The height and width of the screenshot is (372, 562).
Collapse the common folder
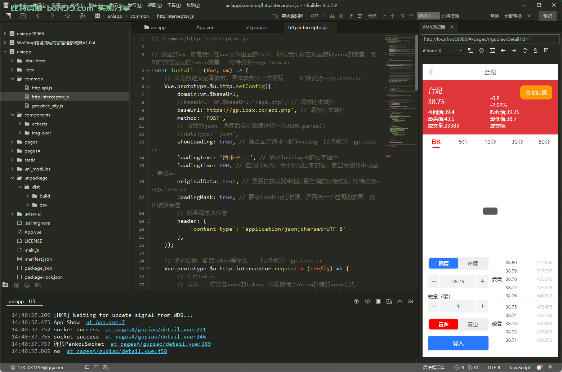[13, 79]
